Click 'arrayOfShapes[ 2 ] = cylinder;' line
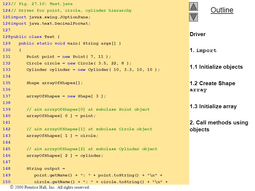255x191 pixels. pyautogui.click(x=65, y=156)
